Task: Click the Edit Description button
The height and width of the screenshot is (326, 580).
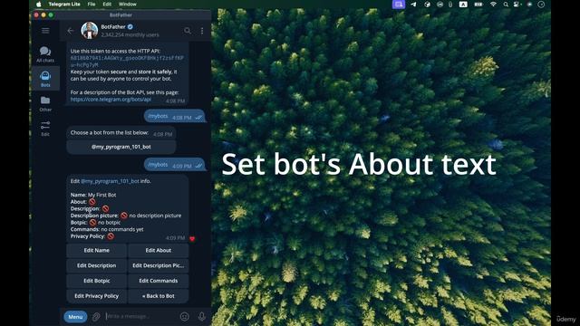Action: point(97,265)
